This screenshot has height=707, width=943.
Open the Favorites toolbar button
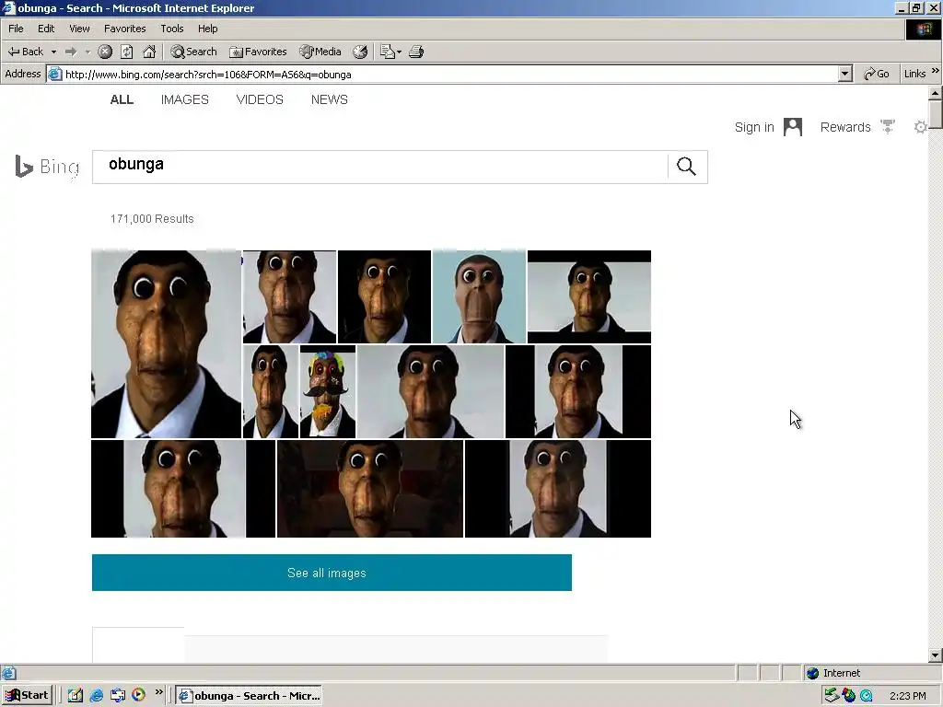tap(258, 52)
